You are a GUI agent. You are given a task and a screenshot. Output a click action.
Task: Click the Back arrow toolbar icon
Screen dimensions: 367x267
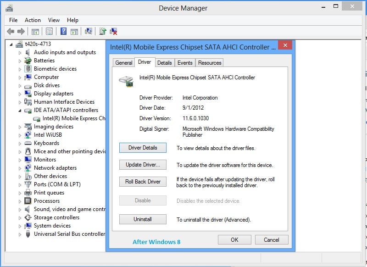11,31
